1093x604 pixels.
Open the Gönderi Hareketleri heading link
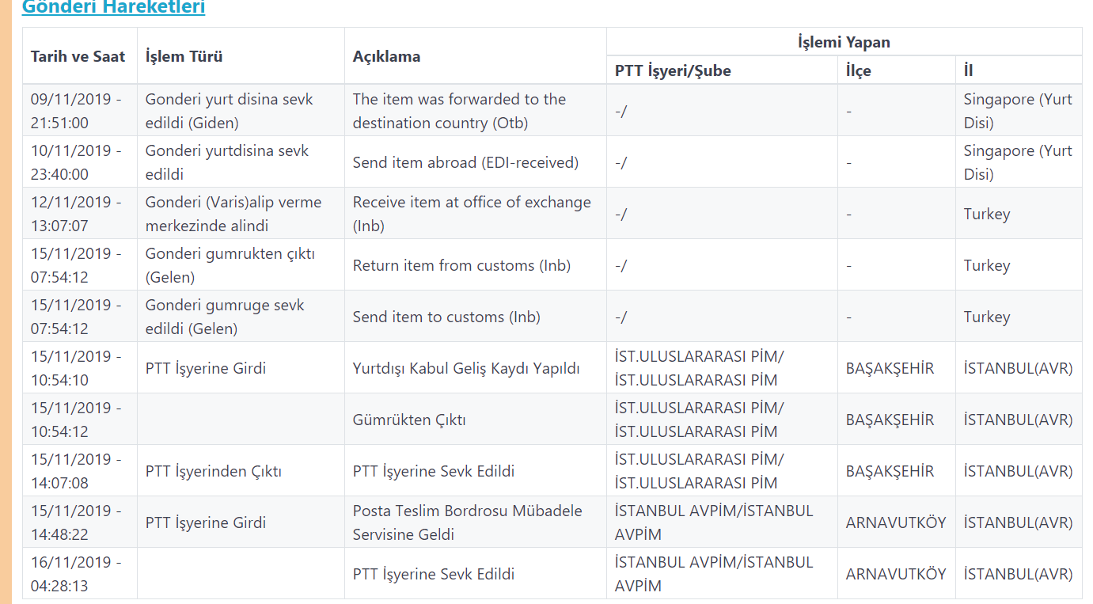point(113,8)
